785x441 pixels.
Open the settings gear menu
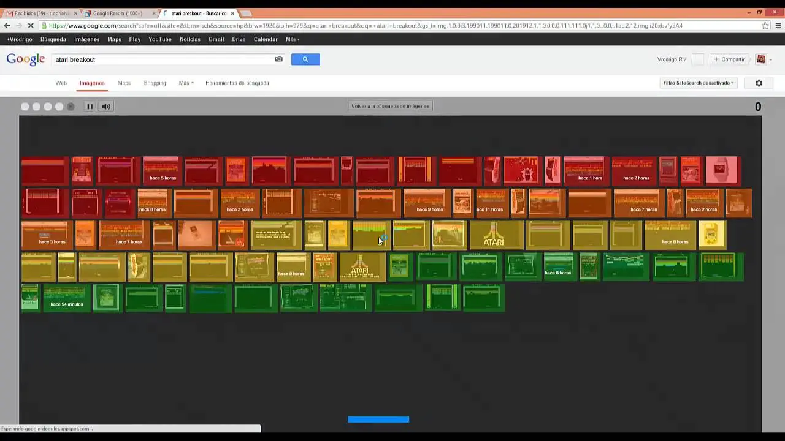click(759, 83)
